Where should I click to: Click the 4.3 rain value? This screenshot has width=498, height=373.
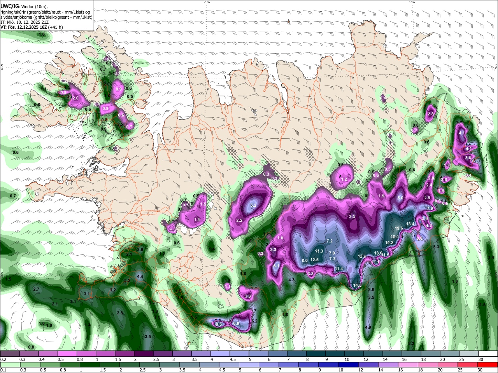(x=291, y=280)
